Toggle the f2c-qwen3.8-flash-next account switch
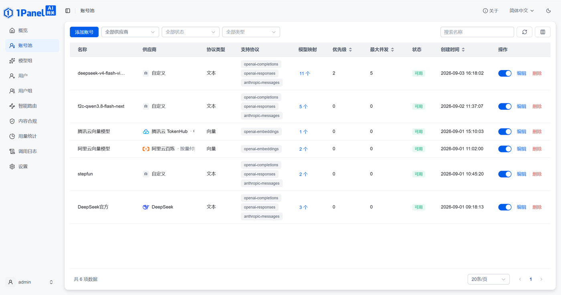The width and height of the screenshot is (561, 295). coord(505,107)
